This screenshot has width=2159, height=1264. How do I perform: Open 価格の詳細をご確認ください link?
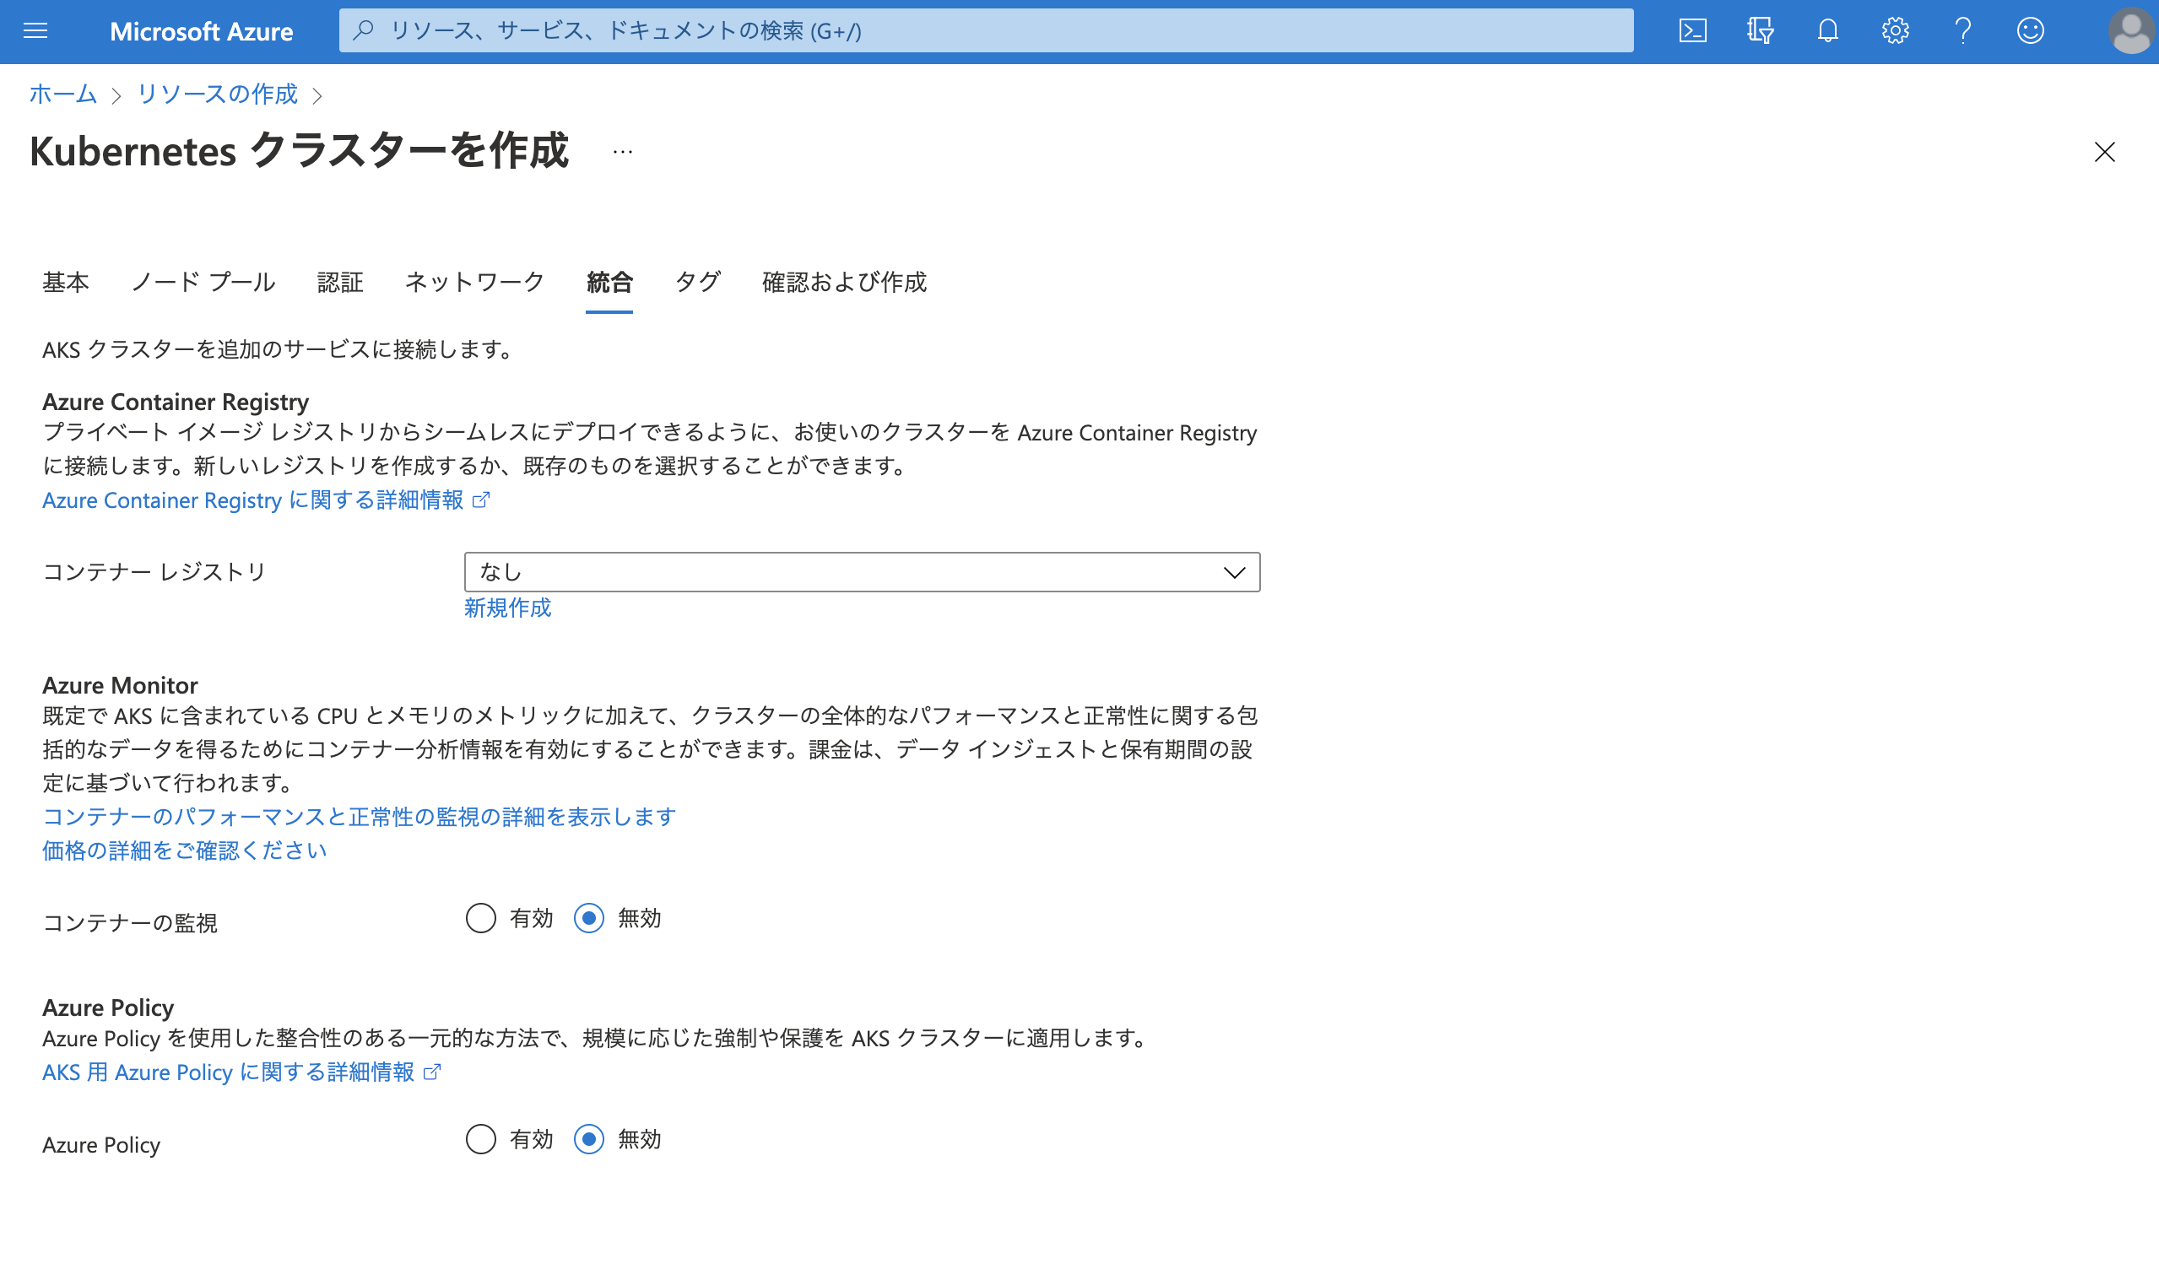pos(184,851)
